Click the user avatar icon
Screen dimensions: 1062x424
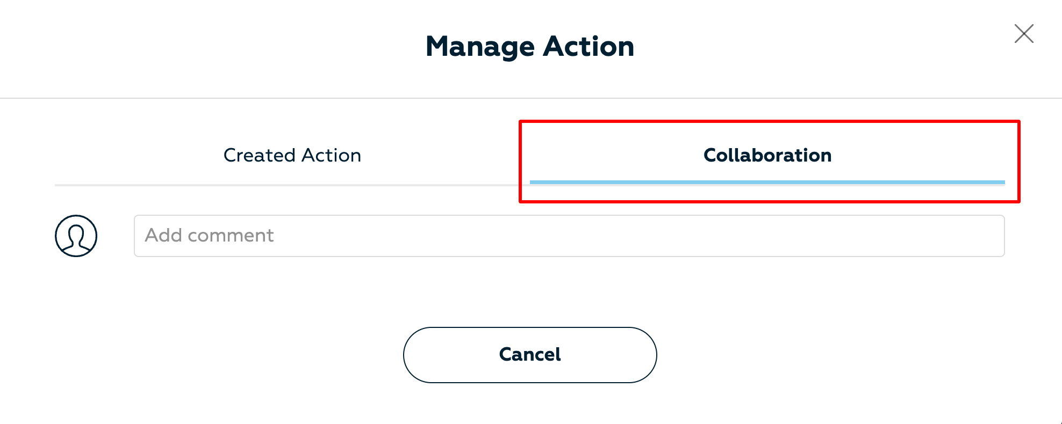[x=76, y=236]
